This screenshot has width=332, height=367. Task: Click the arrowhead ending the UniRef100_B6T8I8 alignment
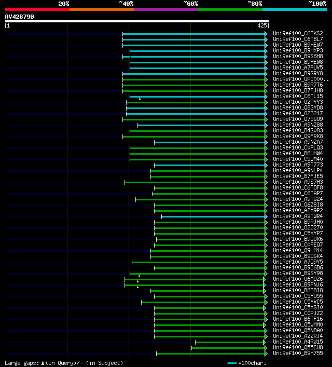[x=265, y=291]
